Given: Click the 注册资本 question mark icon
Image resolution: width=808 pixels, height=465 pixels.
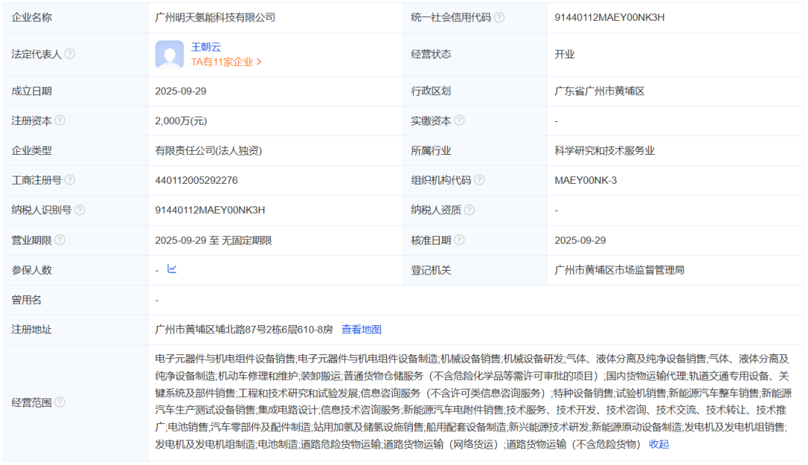Looking at the screenshot, I should [60, 120].
